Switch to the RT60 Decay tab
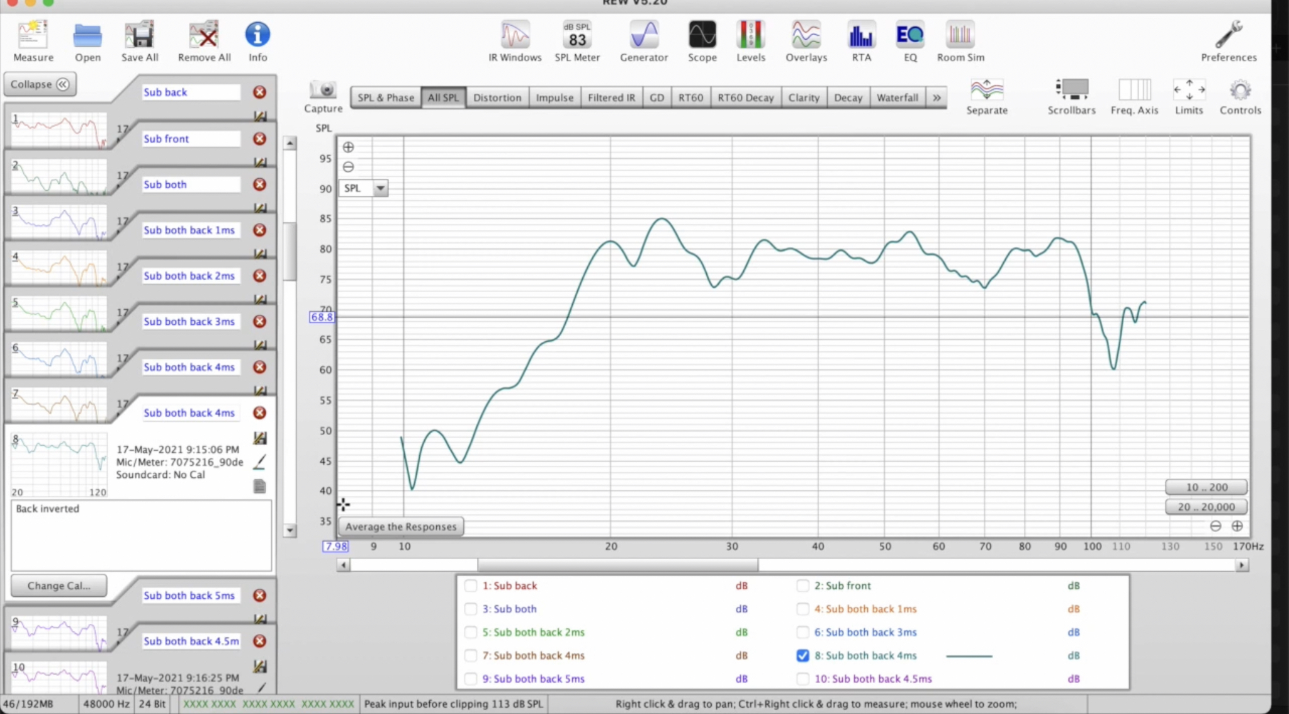The width and height of the screenshot is (1289, 714). click(x=745, y=98)
